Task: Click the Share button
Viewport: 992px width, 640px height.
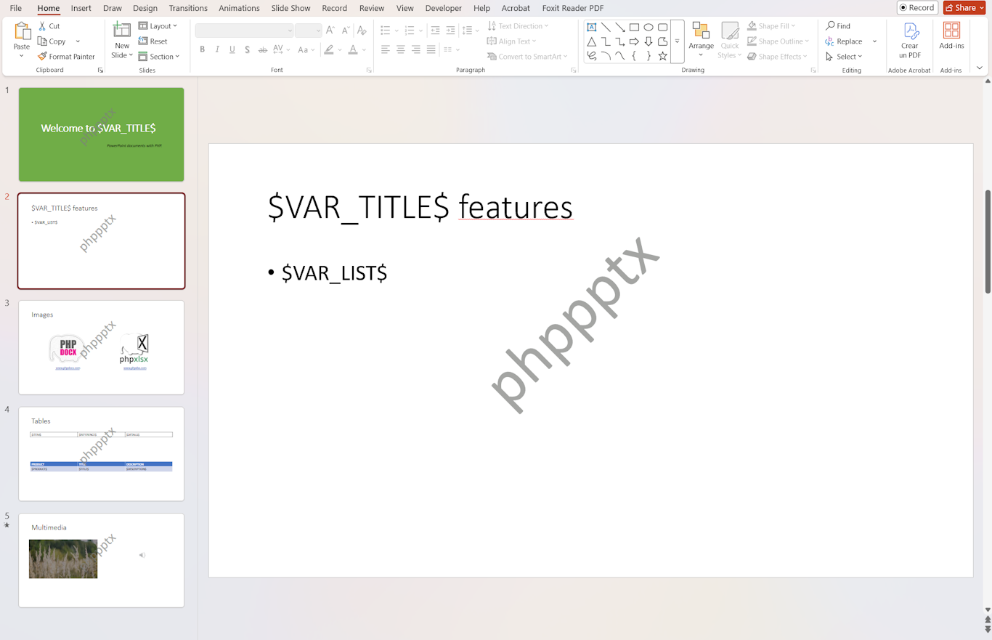Action: pyautogui.click(x=964, y=8)
